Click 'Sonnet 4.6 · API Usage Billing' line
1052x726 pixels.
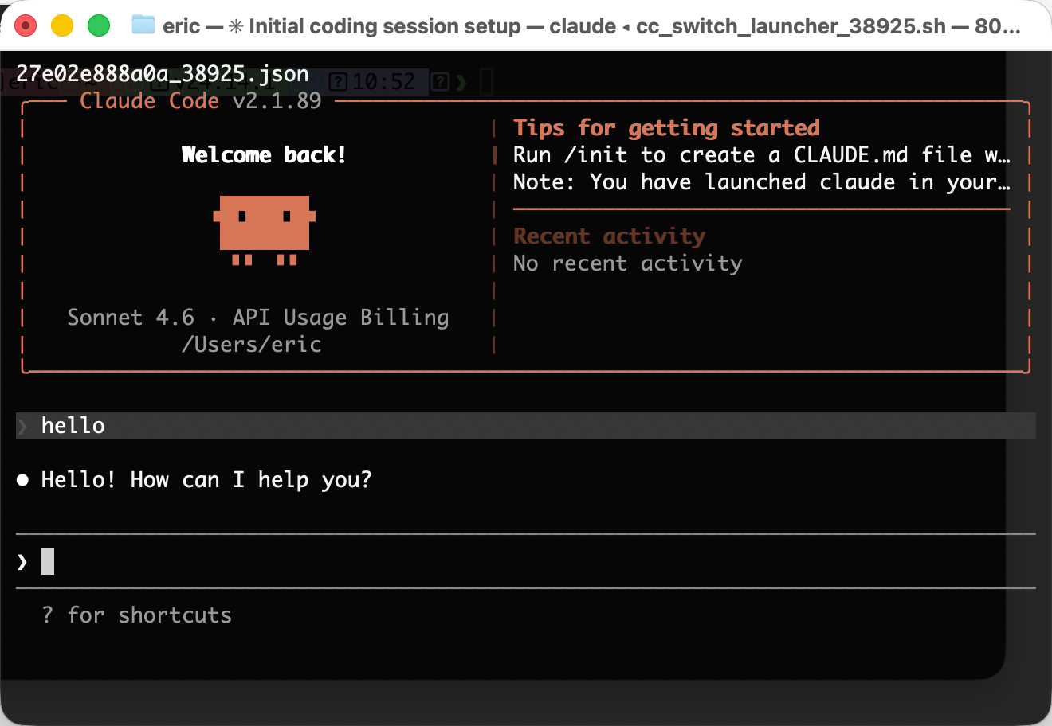click(258, 318)
